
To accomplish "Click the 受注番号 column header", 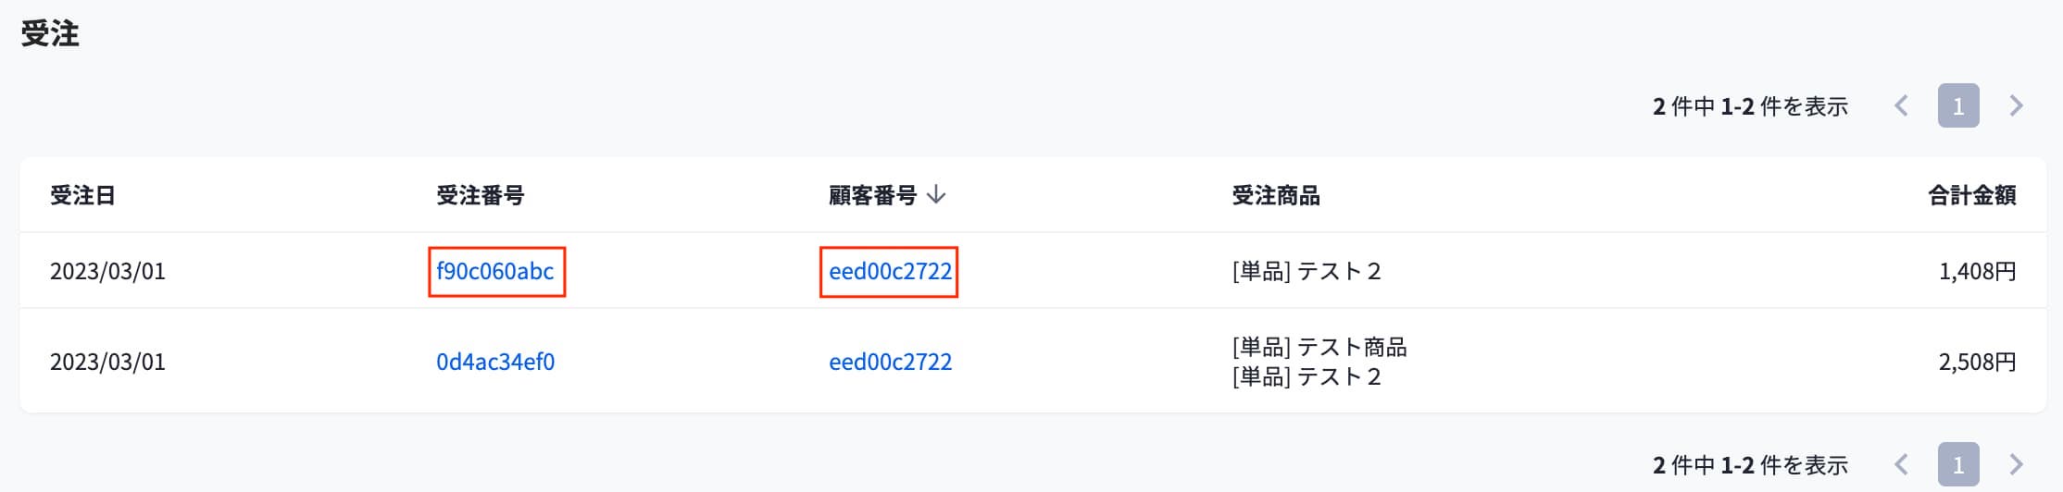I will click(480, 196).
